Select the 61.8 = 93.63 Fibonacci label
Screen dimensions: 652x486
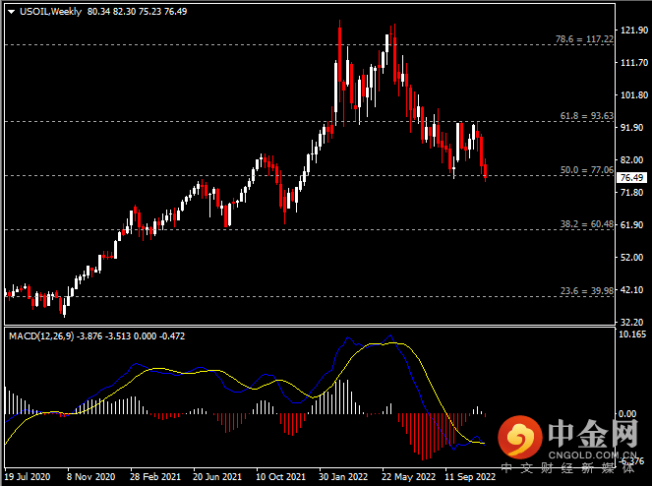[588, 115]
